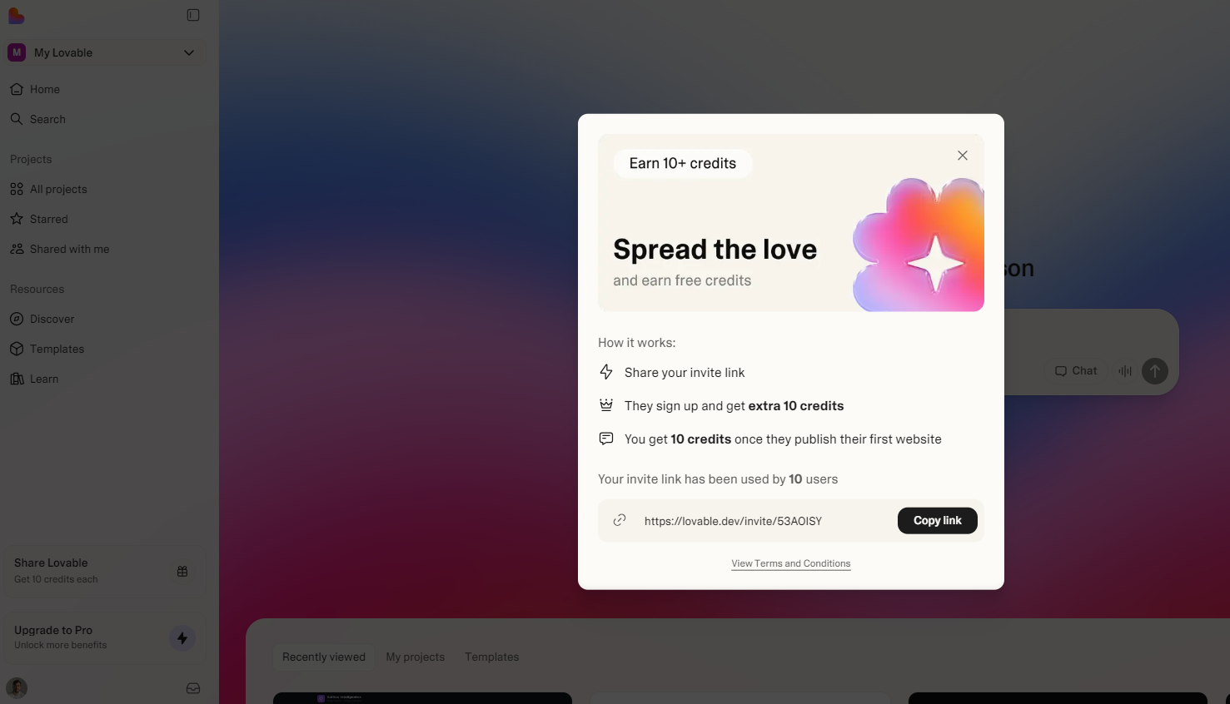Image resolution: width=1230 pixels, height=704 pixels.
Task: Click the link chain icon beside invite URL
Action: tap(620, 520)
